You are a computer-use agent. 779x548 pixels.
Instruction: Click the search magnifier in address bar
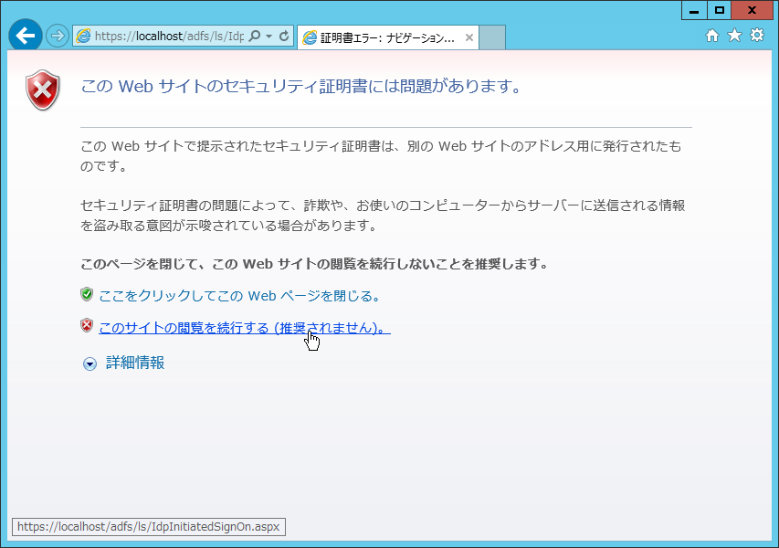pos(255,36)
